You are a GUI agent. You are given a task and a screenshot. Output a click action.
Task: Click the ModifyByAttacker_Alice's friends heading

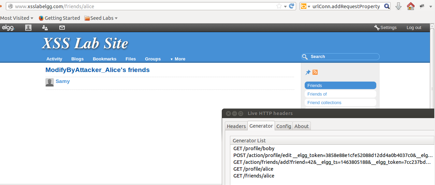(98, 70)
